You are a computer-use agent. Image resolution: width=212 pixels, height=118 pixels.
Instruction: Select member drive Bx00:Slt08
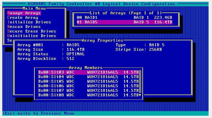(x=89, y=95)
